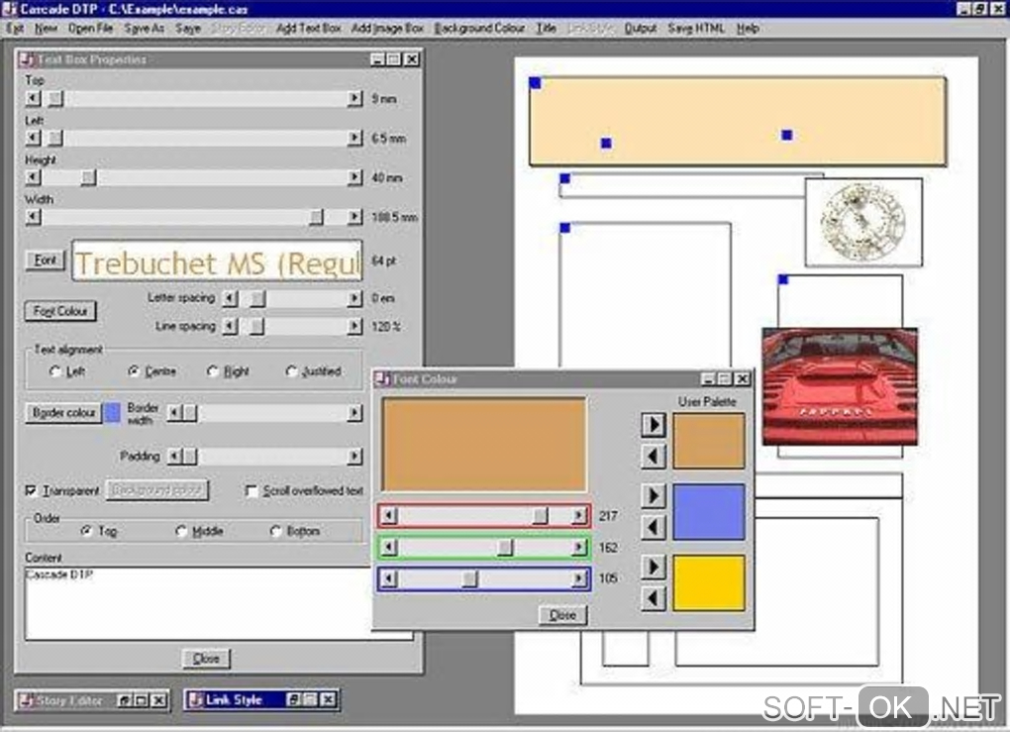This screenshot has width=1010, height=732.
Task: Restore the Story Editor minimized window
Action: (127, 700)
